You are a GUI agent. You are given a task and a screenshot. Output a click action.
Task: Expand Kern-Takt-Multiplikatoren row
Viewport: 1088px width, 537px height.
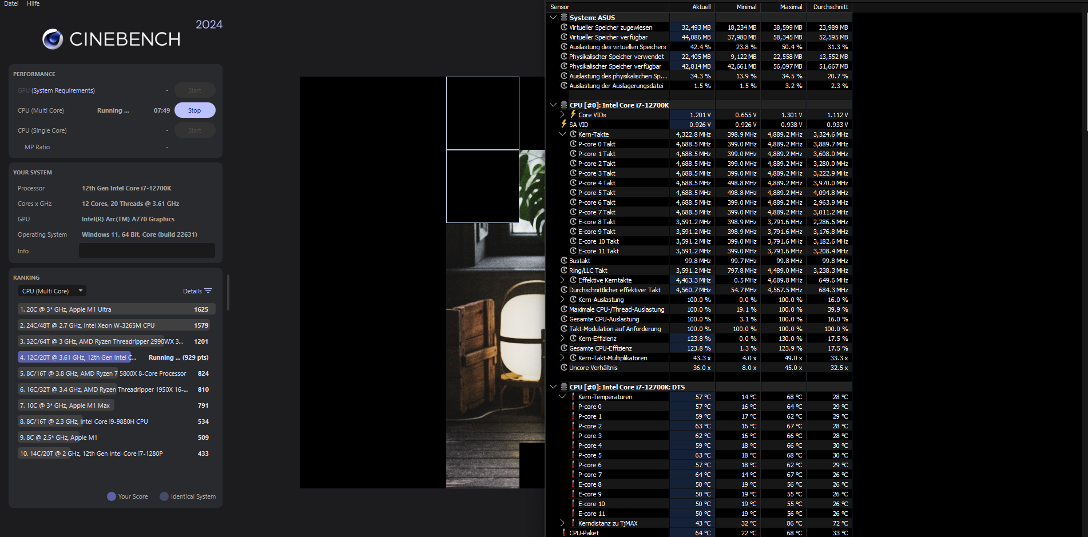562,358
